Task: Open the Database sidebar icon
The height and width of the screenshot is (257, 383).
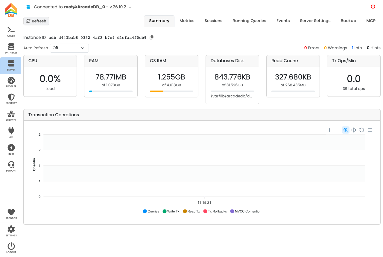Action: (11, 49)
